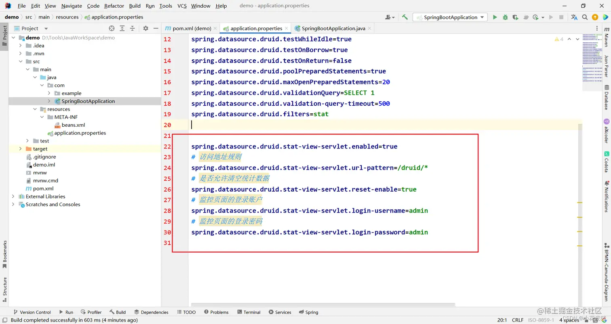Open the File menu
Viewport: 611px width, 324px height.
click(21, 6)
